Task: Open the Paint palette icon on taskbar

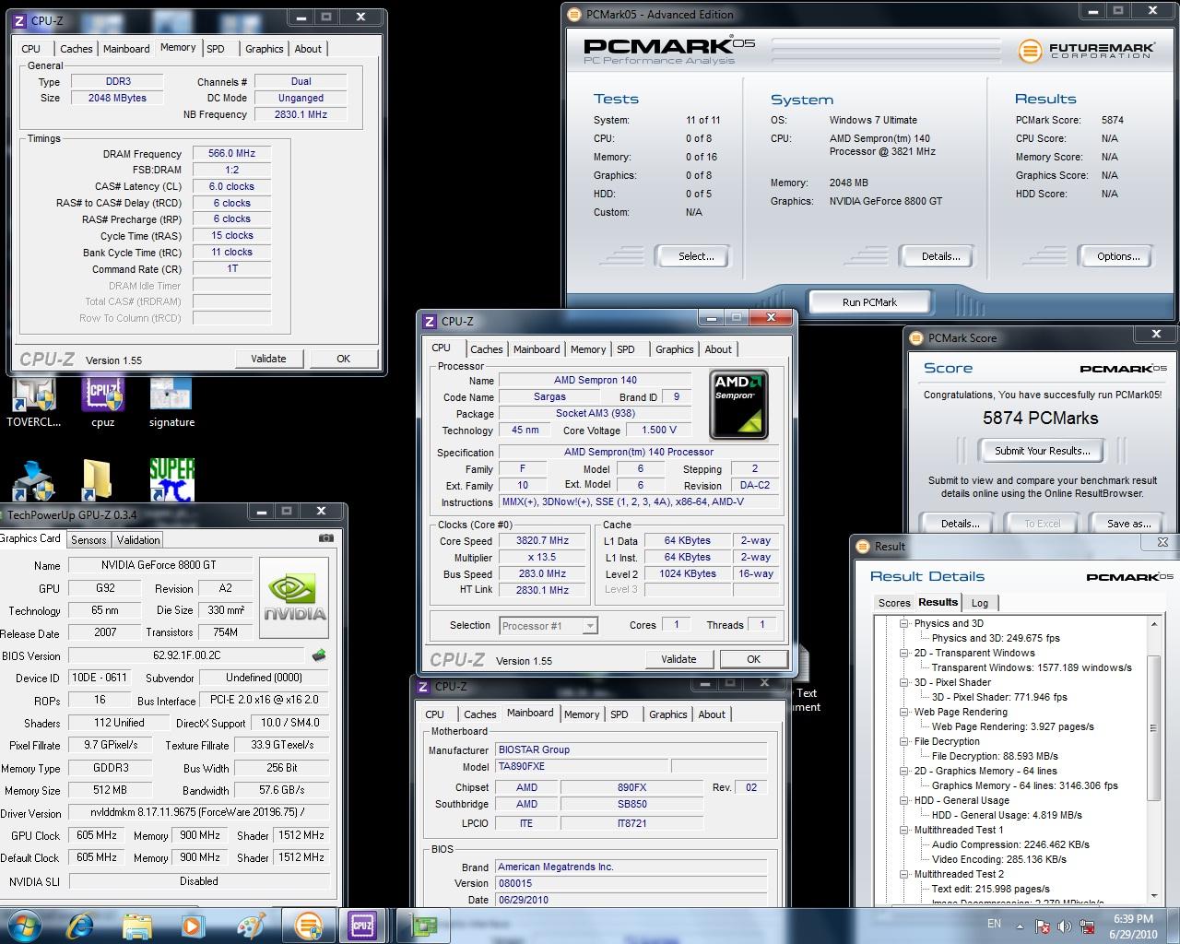Action: [251, 925]
